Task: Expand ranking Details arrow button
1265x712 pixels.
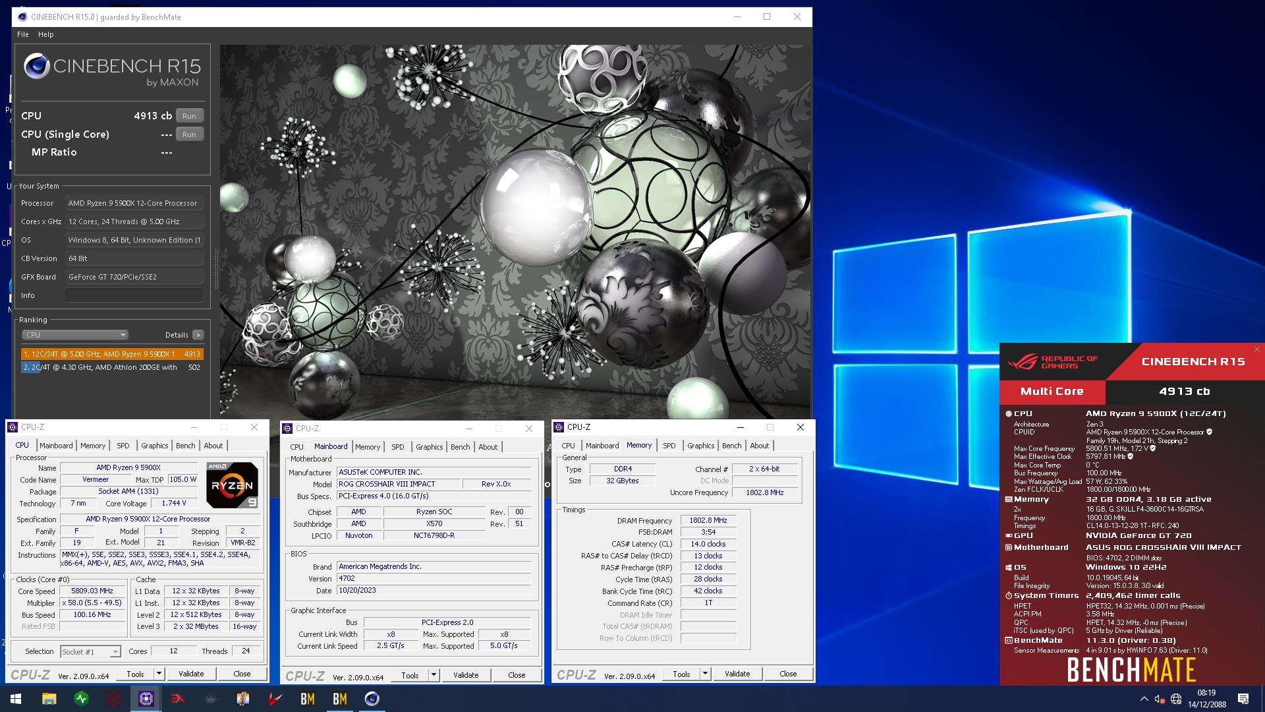Action: [198, 335]
